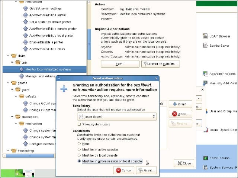Select Must be in active session on local console
This screenshot has width=238, height=178.
pyautogui.click(x=79, y=161)
